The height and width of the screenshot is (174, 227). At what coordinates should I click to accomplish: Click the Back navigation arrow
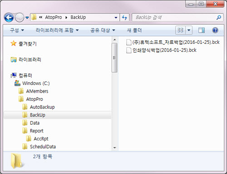tap(9, 18)
